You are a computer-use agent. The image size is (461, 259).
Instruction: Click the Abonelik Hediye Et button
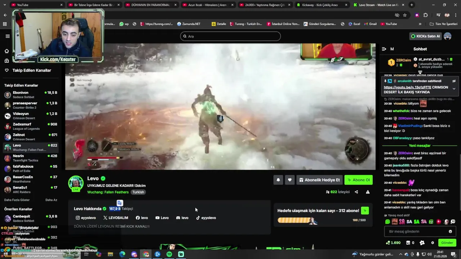tap(319, 180)
